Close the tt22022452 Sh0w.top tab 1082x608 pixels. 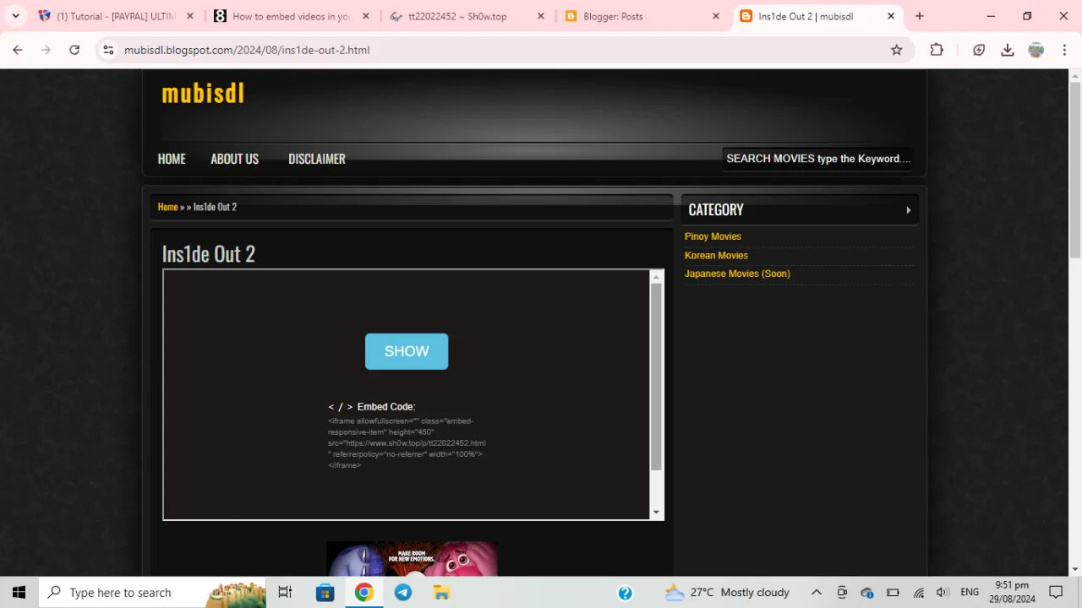pyautogui.click(x=542, y=16)
